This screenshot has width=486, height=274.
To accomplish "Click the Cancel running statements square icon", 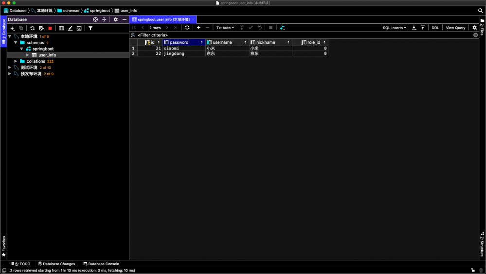I will tap(270, 28).
